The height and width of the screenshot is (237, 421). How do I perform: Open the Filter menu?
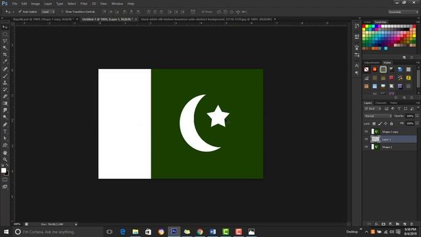pyautogui.click(x=84, y=4)
